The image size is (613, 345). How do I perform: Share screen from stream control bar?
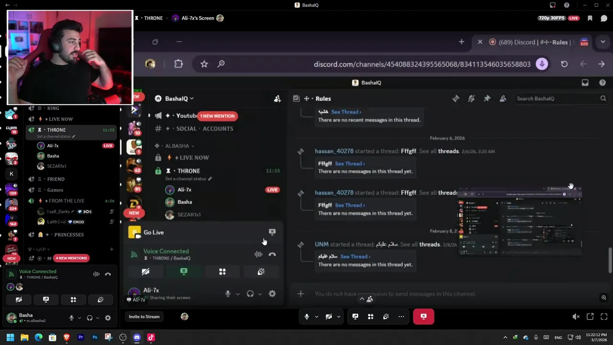355,316
